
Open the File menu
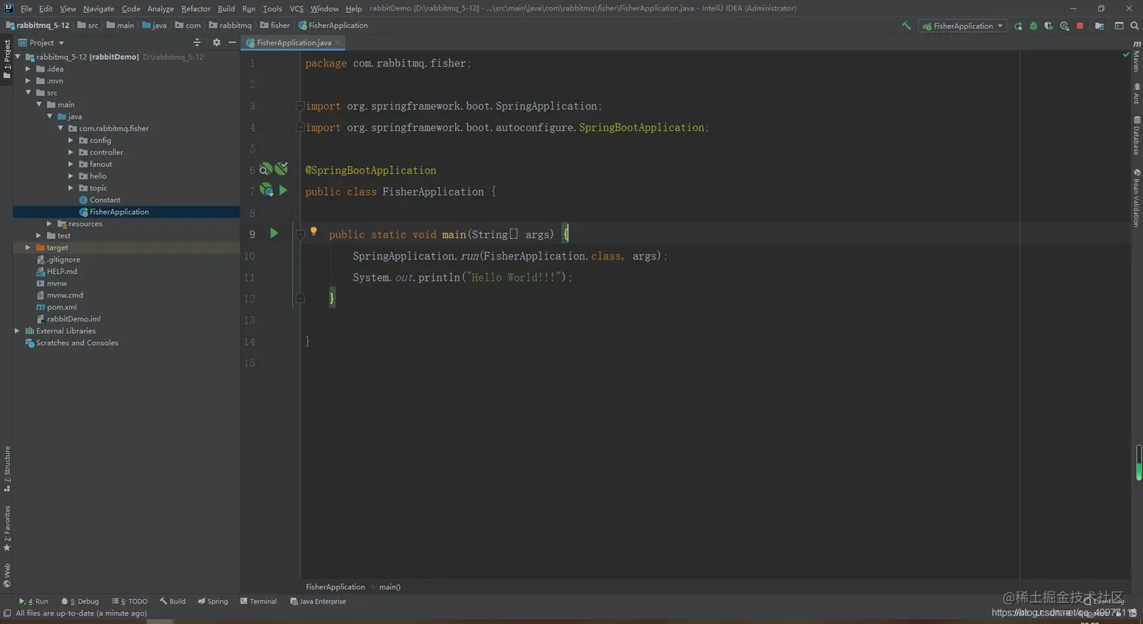point(26,8)
